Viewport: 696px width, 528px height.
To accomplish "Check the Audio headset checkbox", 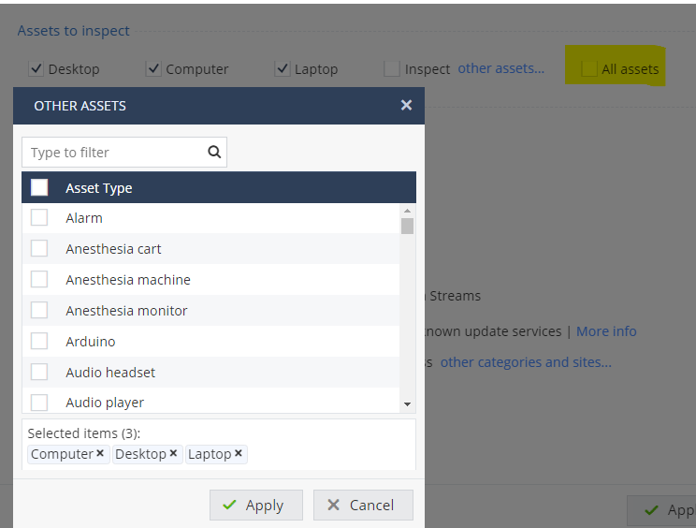I will (39, 372).
